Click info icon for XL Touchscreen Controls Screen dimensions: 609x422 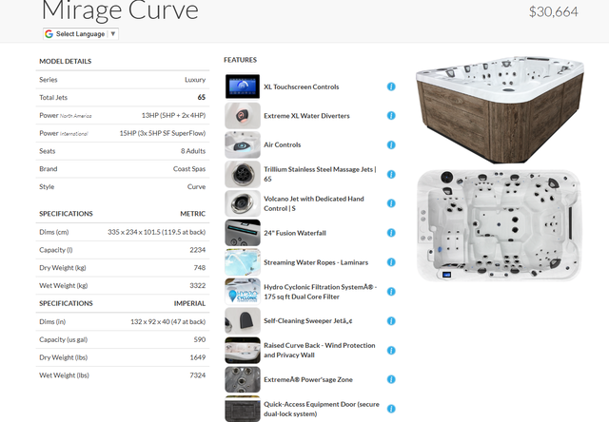click(391, 87)
